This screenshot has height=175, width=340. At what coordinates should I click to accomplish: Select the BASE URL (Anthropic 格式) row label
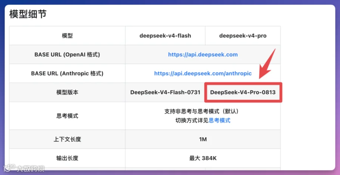click(x=67, y=74)
